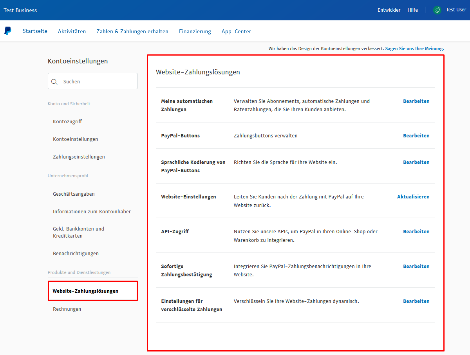Screen dimensions: 470x355
Task: Open Informationen zum Kontoinhaber
Action: click(x=92, y=211)
